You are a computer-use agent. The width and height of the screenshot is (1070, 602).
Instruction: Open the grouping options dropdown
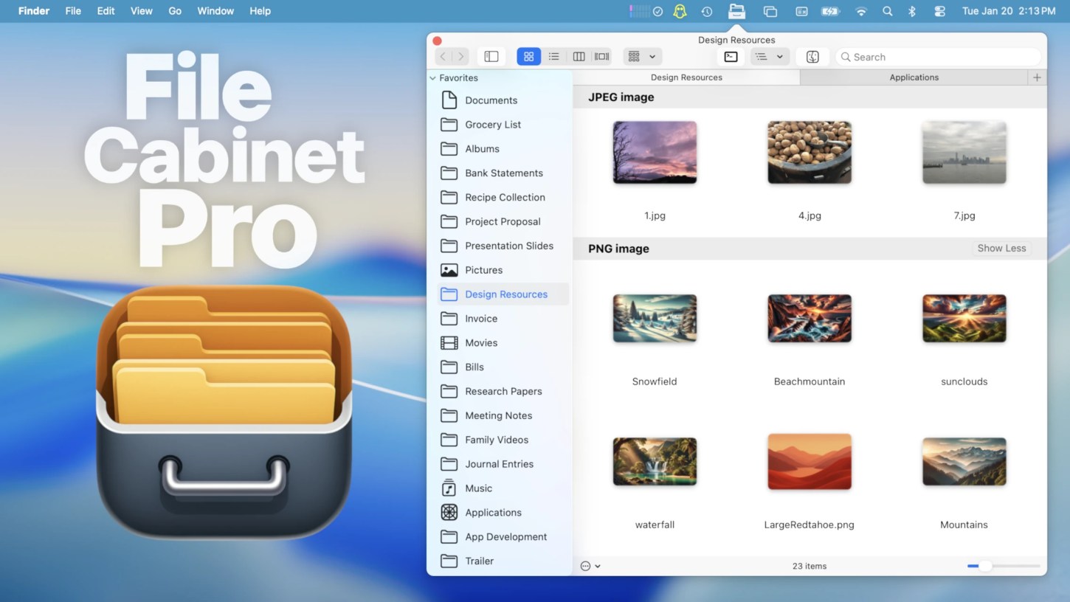(641, 56)
